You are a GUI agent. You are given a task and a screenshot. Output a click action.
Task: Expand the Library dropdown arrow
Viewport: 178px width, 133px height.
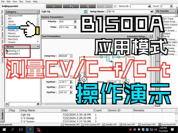click(38, 47)
